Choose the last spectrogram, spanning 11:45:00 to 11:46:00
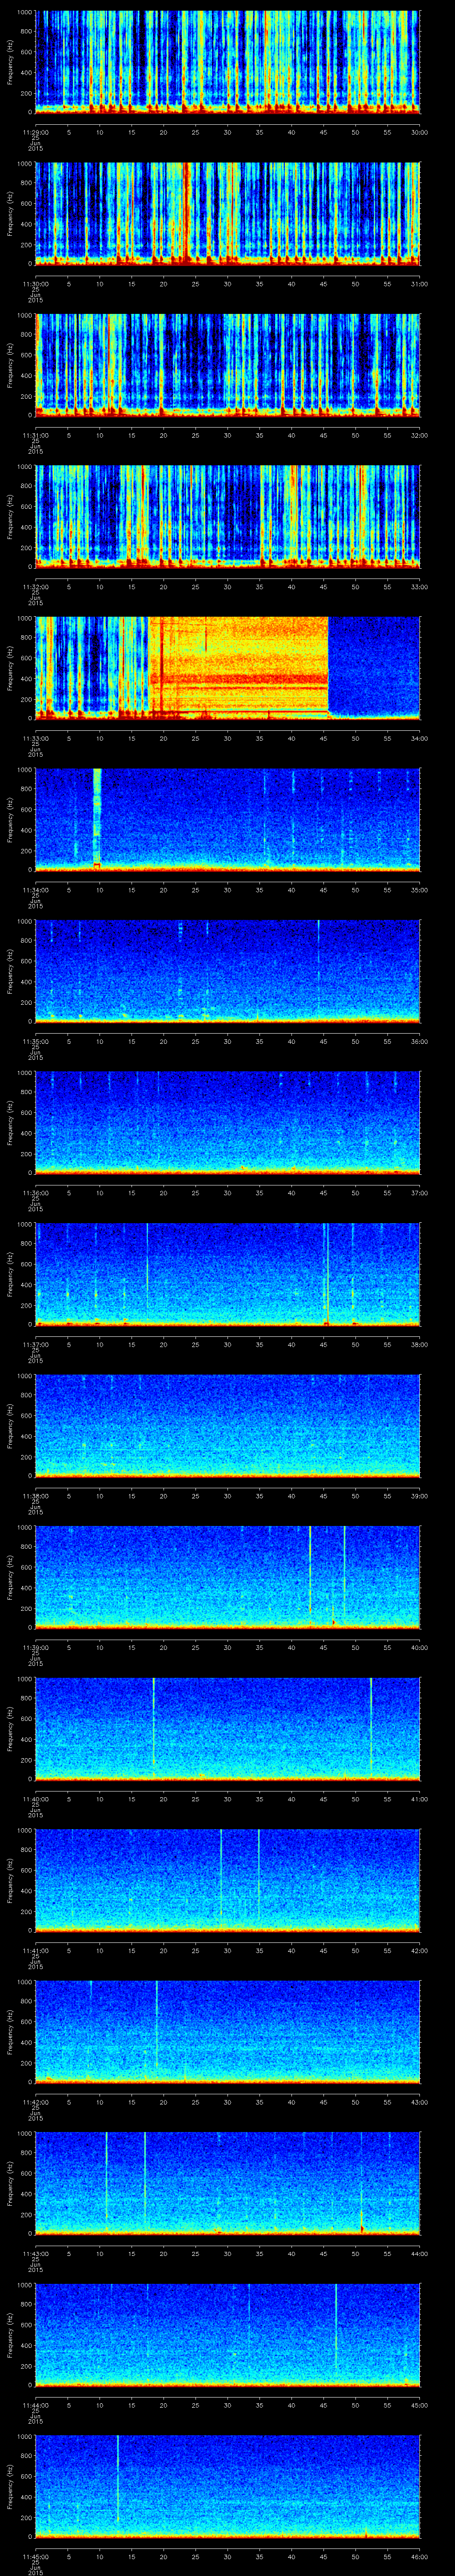 (x=228, y=2487)
